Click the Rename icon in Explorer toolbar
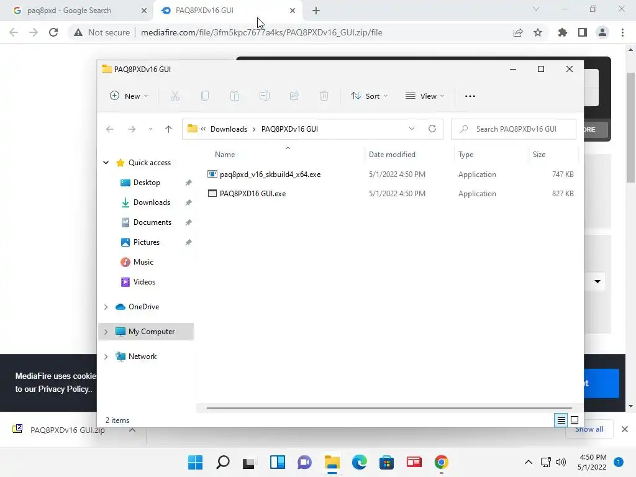The image size is (636, 477). coord(265,96)
